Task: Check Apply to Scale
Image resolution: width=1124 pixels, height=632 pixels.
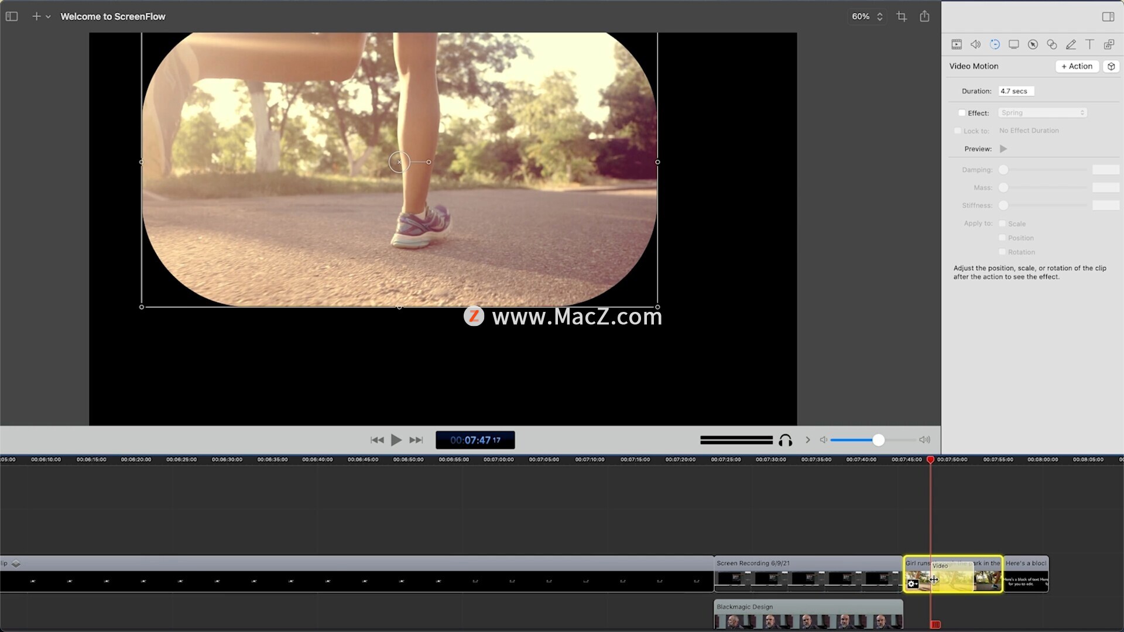Action: (x=1002, y=224)
